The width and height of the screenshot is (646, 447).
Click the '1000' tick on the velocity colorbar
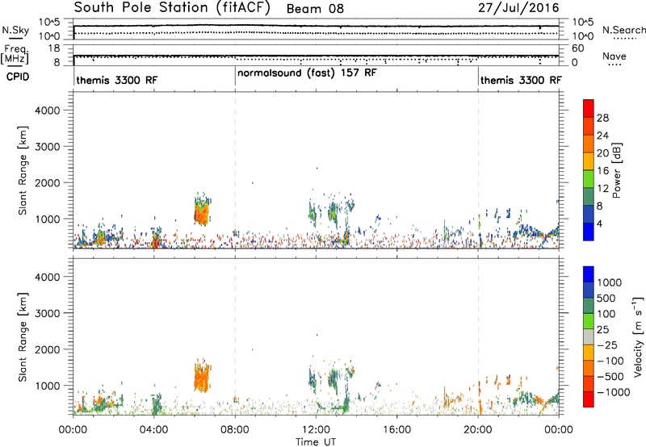click(609, 282)
